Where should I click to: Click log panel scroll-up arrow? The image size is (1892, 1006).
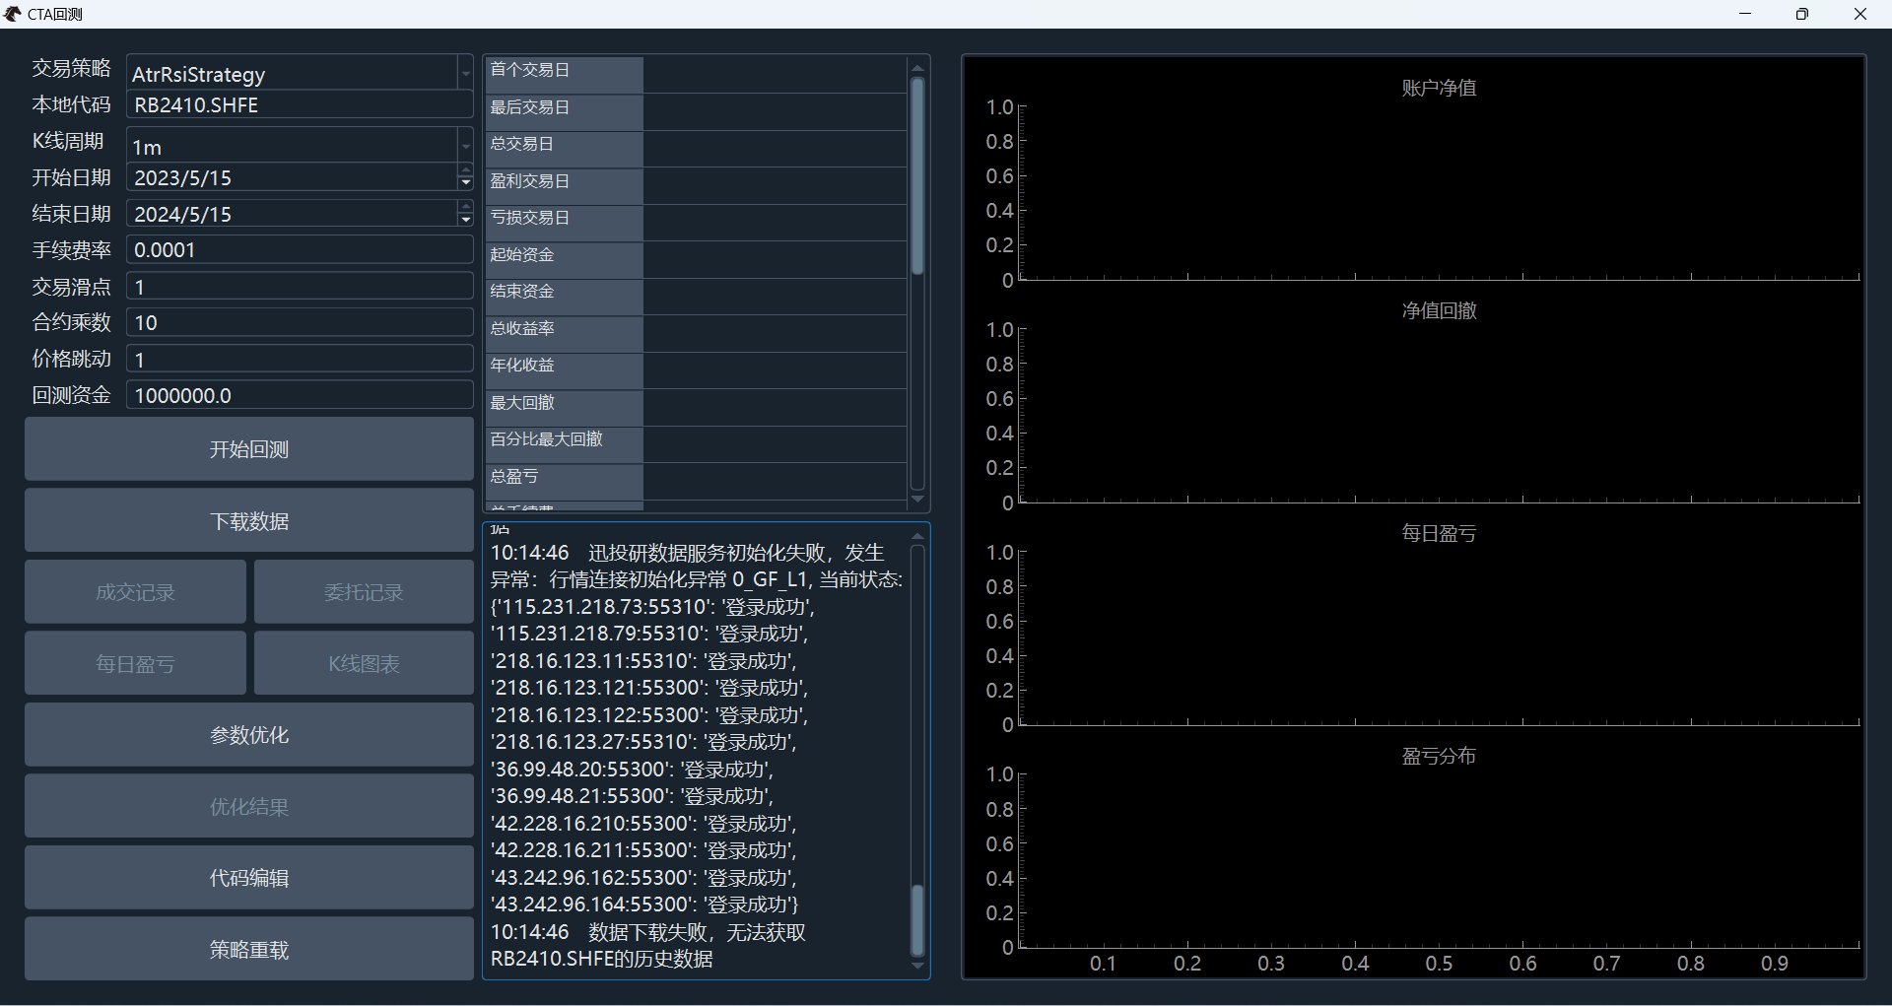tap(917, 536)
